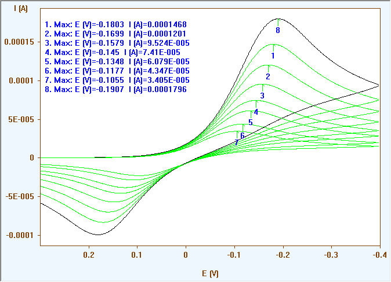This screenshot has width=391, height=282.
Task: Click y-axis tick label -5E-005
Action: (20, 197)
